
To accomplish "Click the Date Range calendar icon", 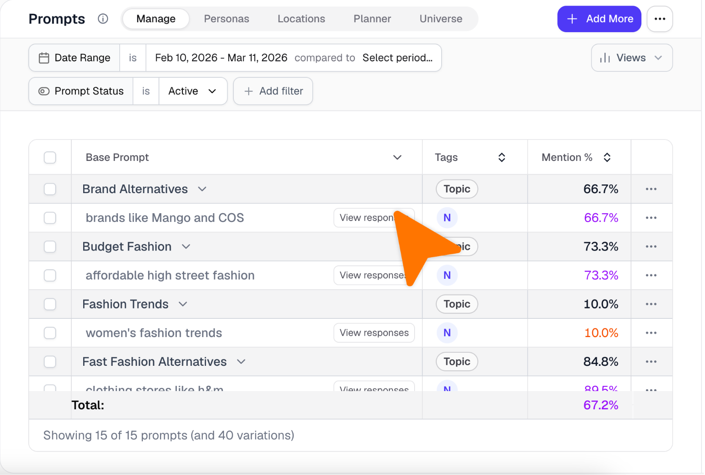I will point(44,58).
